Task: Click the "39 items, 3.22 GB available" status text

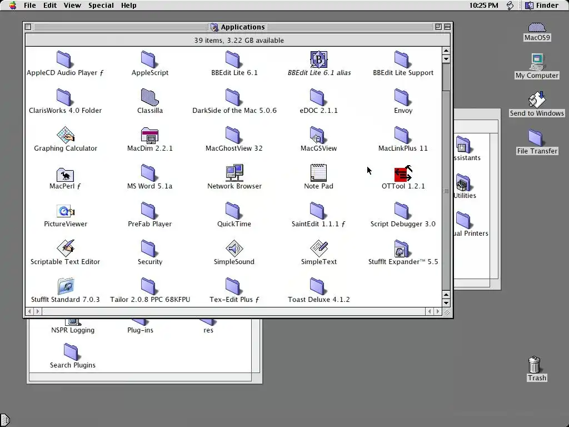Action: click(x=239, y=40)
